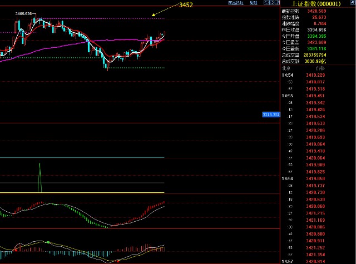
Task: Click the green spike in the indicator panel
Action: [x=39, y=177]
